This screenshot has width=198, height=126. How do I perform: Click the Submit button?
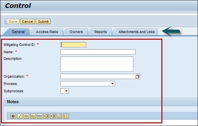(43, 21)
